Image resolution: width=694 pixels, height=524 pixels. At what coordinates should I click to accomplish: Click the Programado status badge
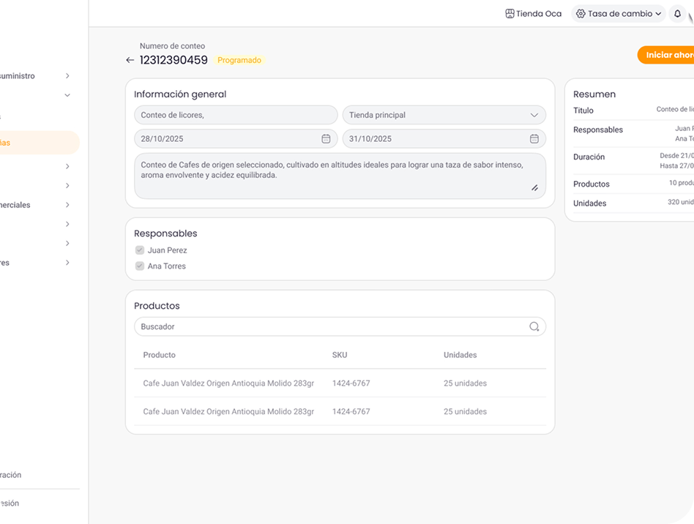point(239,61)
